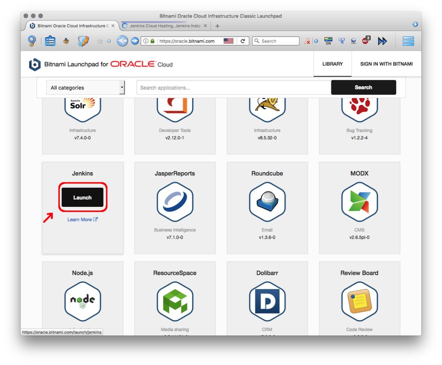442x365 pixels.
Task: Click the blue clipboard list toolbar icon
Action: coord(50,41)
